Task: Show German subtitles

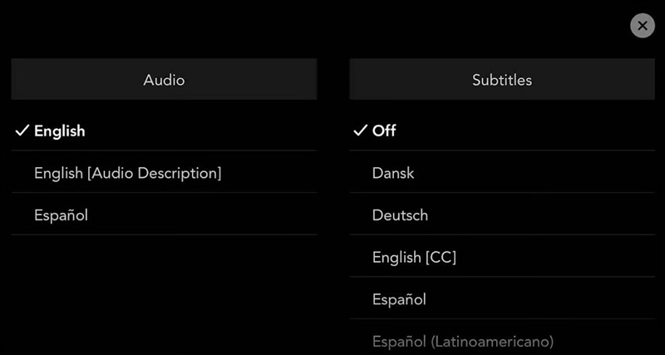Action: [502, 215]
